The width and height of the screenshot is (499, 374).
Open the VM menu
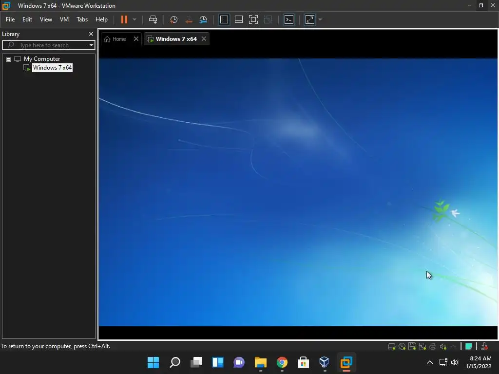click(x=64, y=19)
